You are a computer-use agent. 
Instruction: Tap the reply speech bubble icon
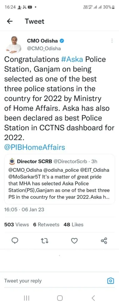[x=15, y=241]
